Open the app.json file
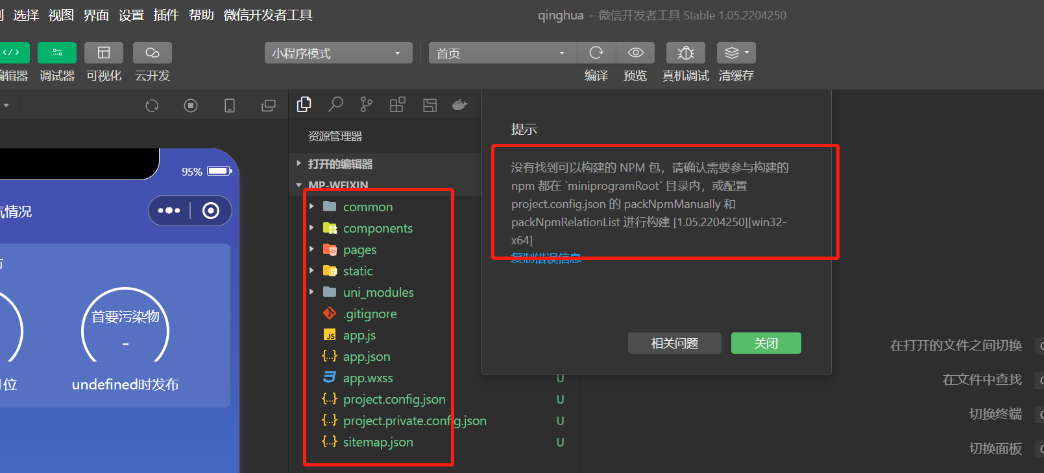Screen dimensions: 1044x473 coord(367,356)
